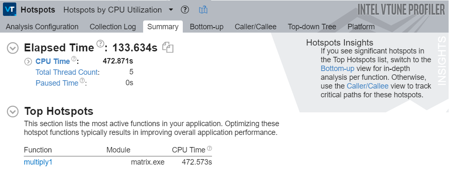Select the Top-down Tree tab
Image resolution: width=449 pixels, height=170 pixels.
click(312, 27)
